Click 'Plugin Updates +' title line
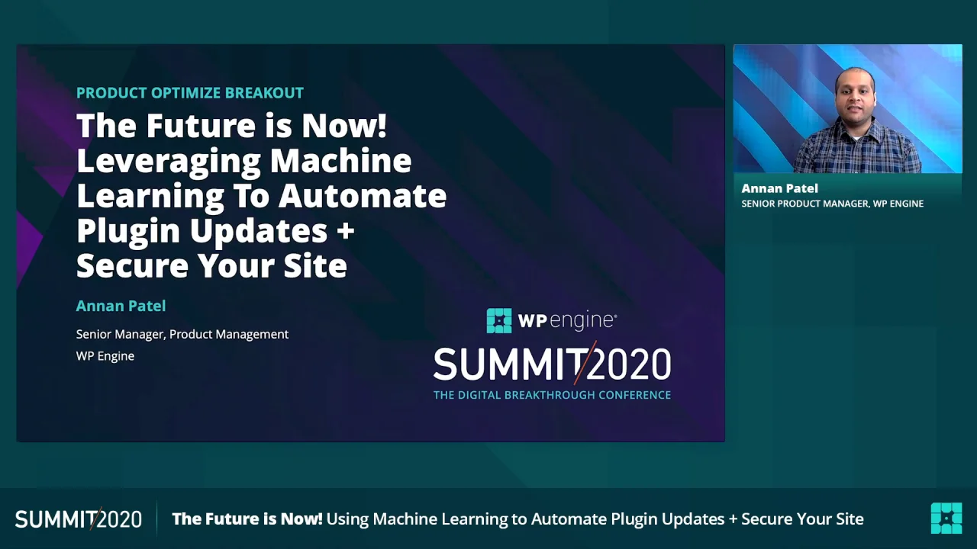Image resolution: width=977 pixels, height=549 pixels. tap(216, 231)
